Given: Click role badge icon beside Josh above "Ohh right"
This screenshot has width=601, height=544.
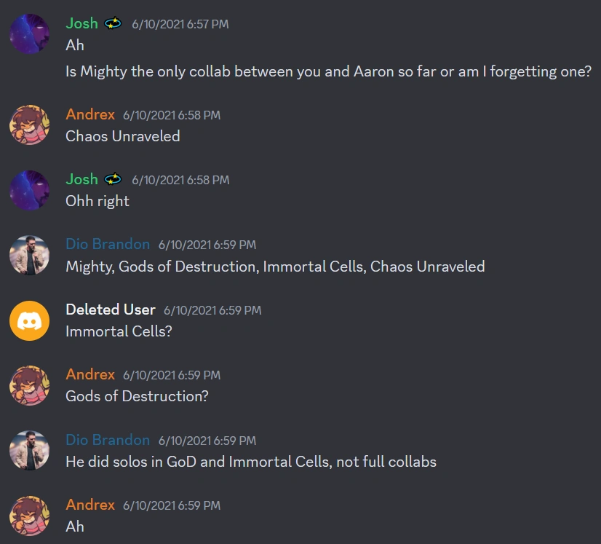Looking at the screenshot, I should click(x=113, y=179).
